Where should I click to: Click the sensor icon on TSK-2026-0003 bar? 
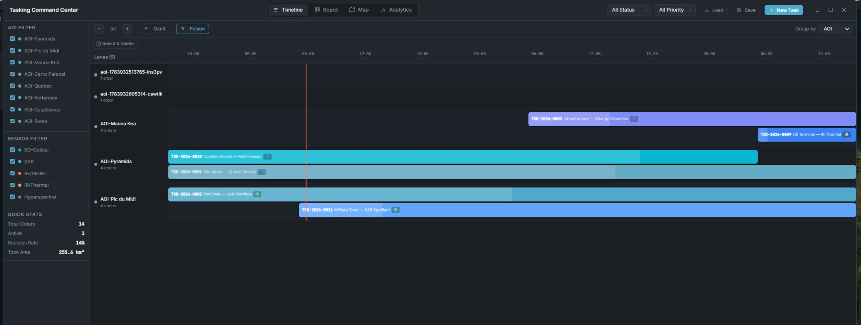(x=634, y=119)
